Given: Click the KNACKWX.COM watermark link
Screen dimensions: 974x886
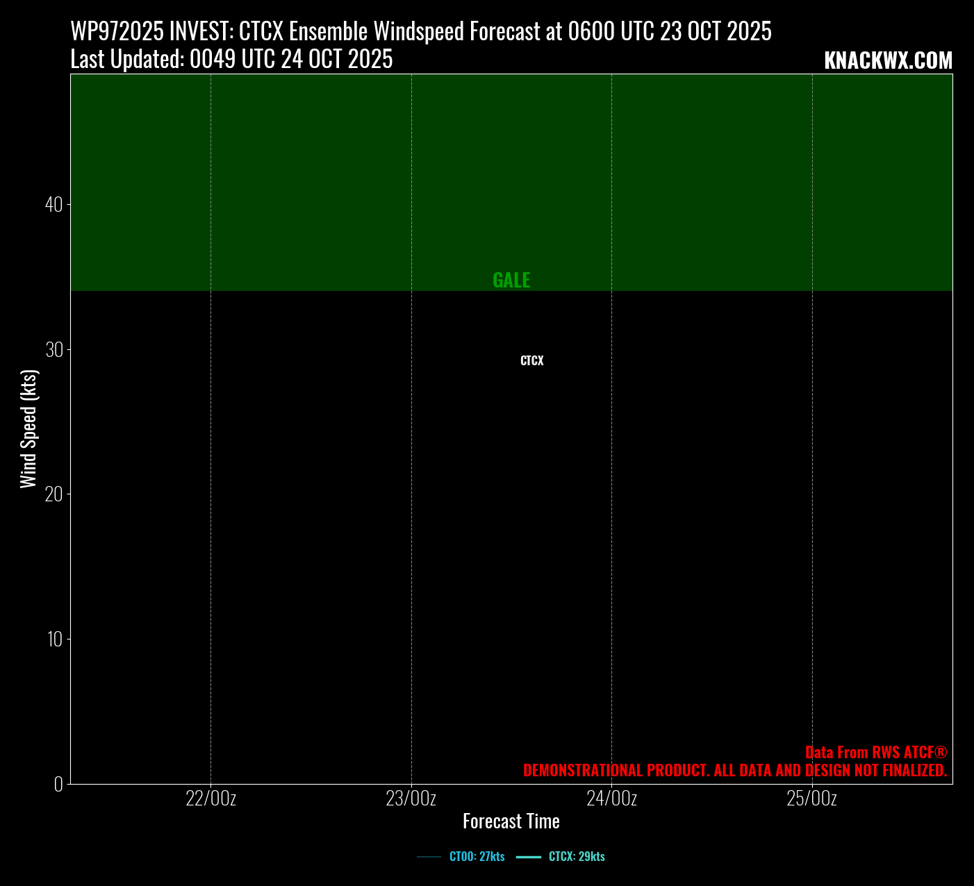Looking at the screenshot, I should pyautogui.click(x=888, y=61).
